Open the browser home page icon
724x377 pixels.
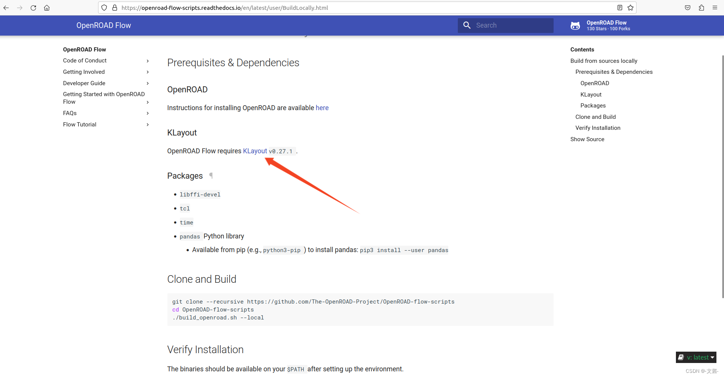click(47, 8)
